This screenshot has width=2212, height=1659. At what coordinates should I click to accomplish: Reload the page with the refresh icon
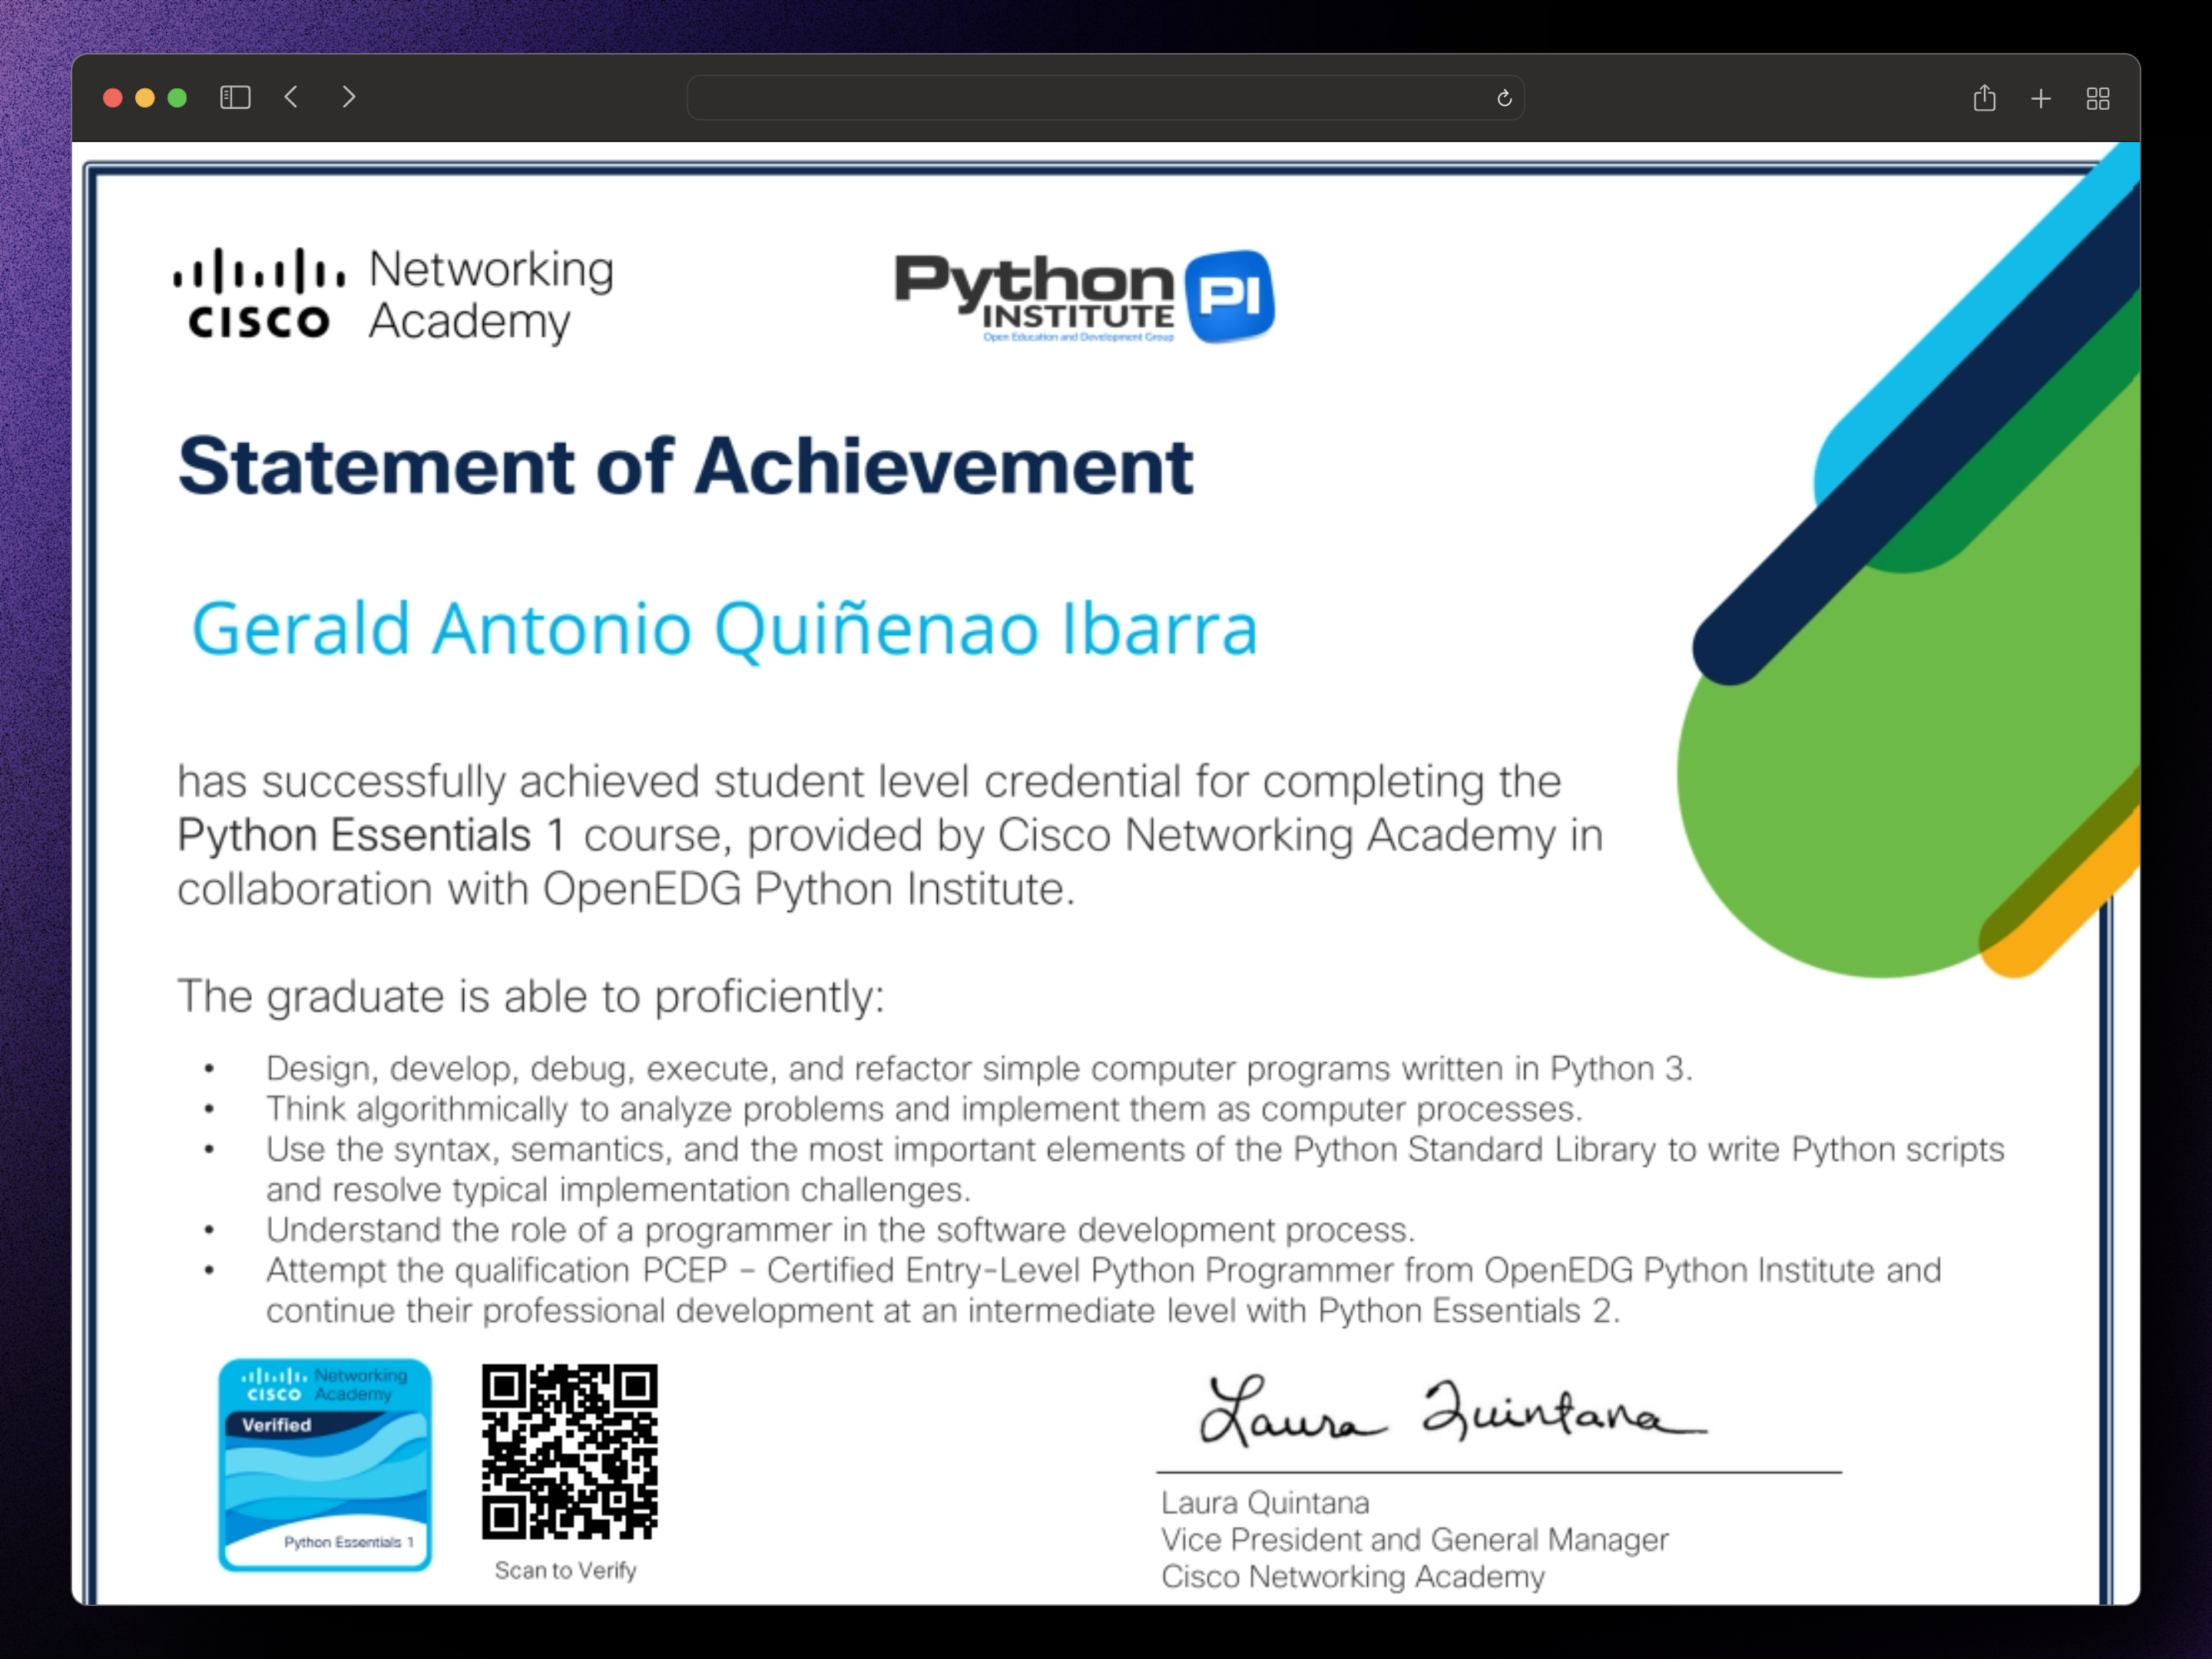[x=1503, y=98]
